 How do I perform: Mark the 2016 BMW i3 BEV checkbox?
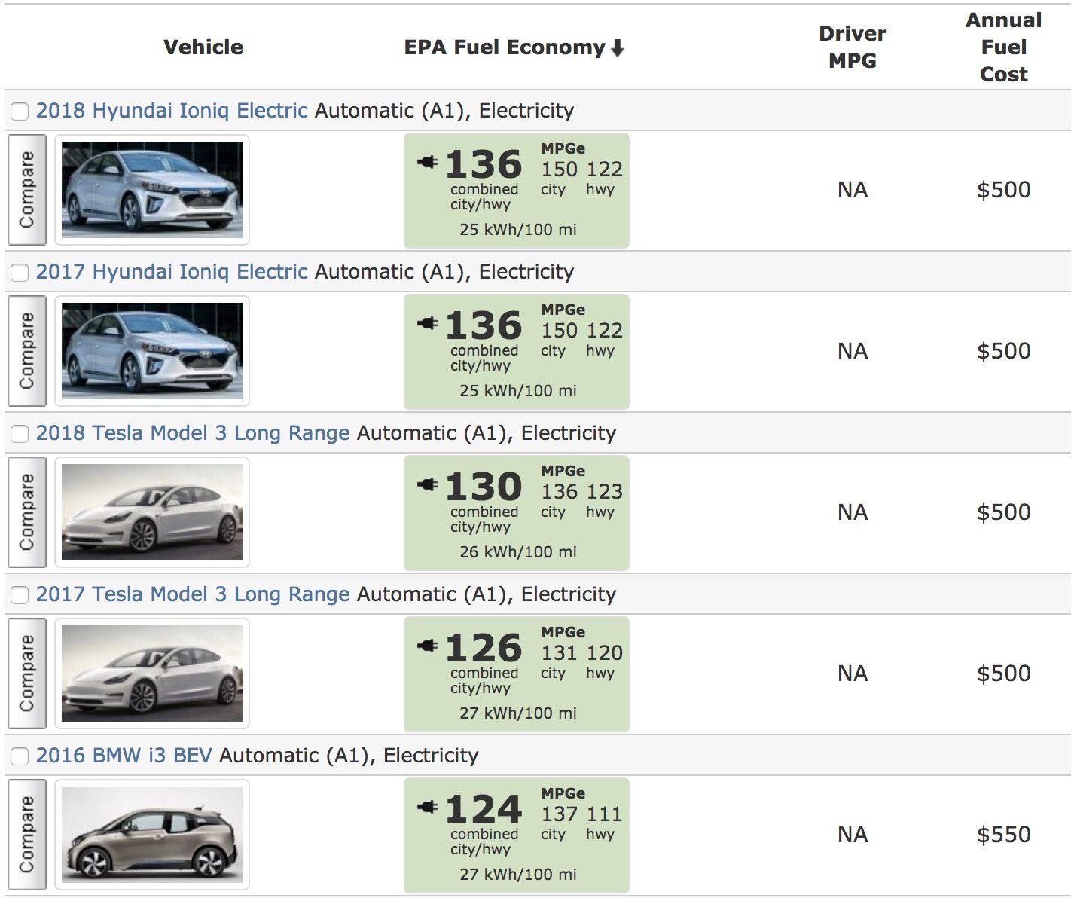(x=20, y=756)
